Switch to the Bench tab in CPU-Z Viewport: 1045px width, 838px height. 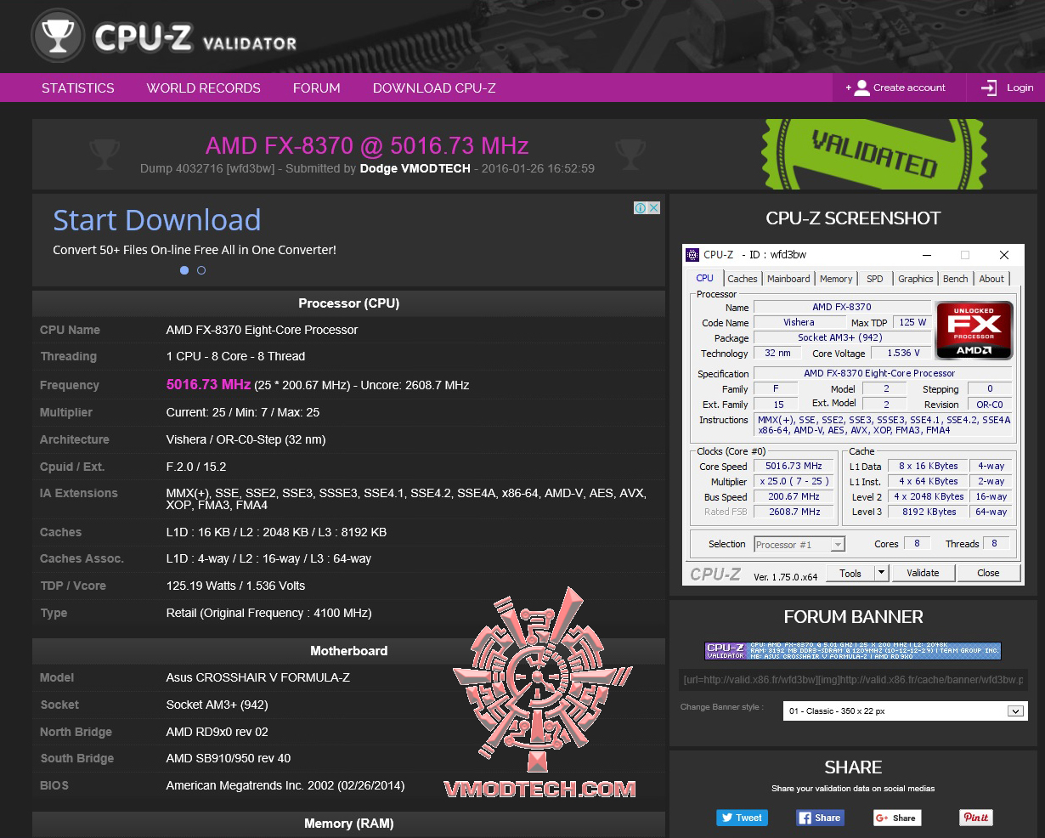pos(956,279)
